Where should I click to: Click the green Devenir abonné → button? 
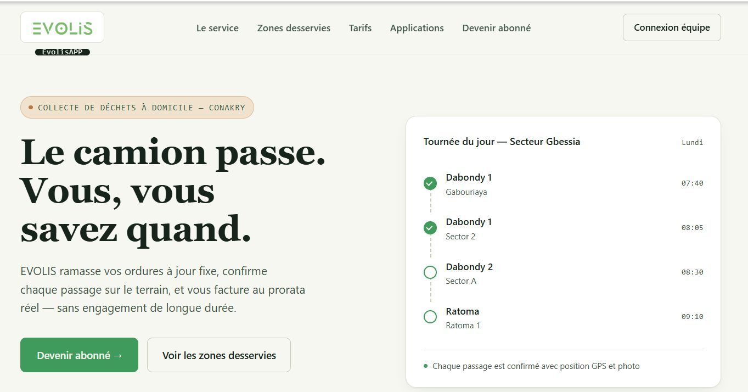(79, 355)
